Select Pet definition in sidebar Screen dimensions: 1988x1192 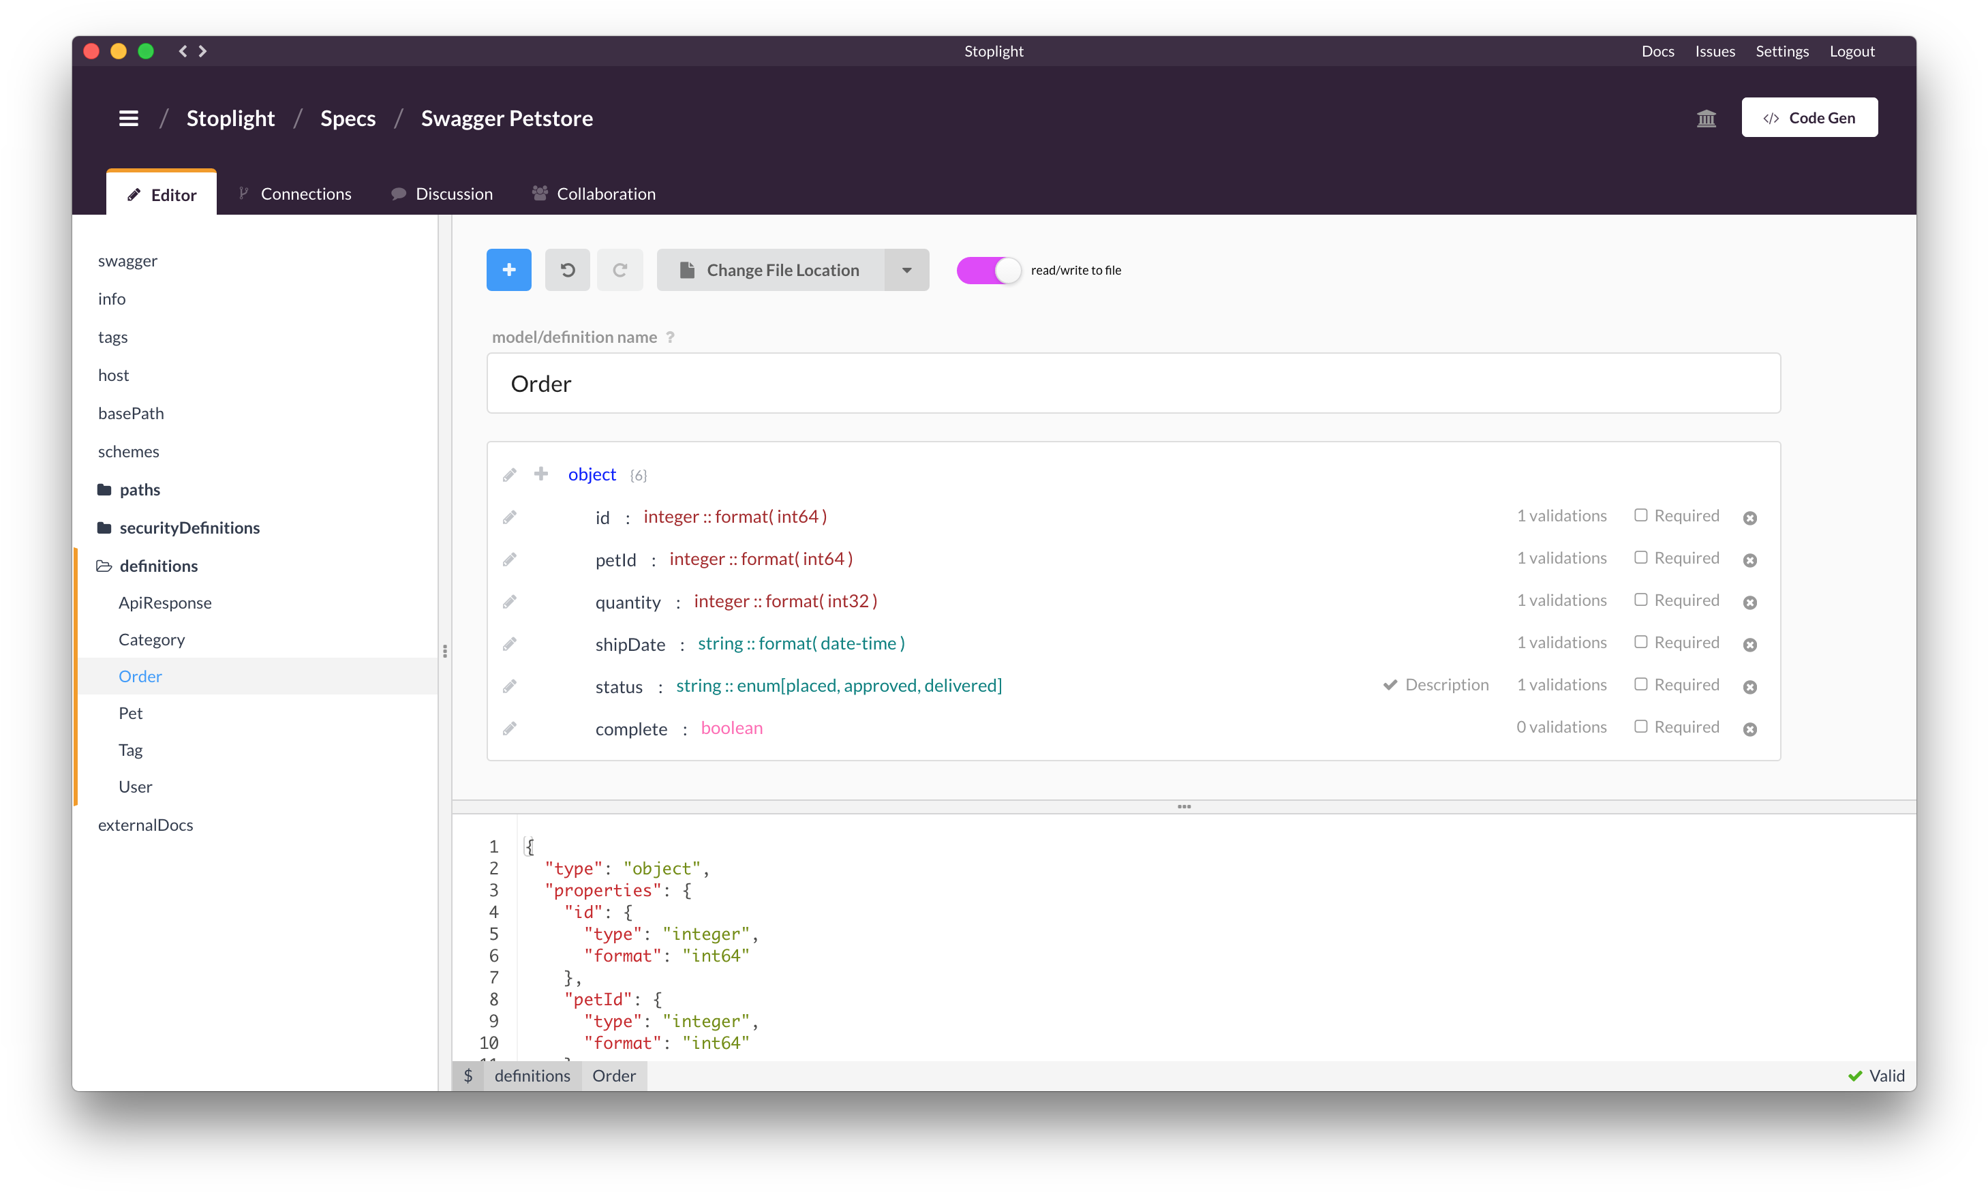coord(130,712)
